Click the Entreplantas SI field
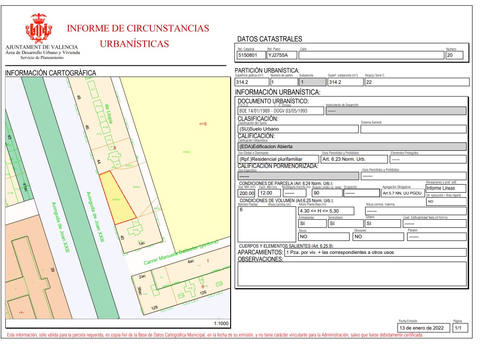482x344 pixels. (x=312, y=224)
